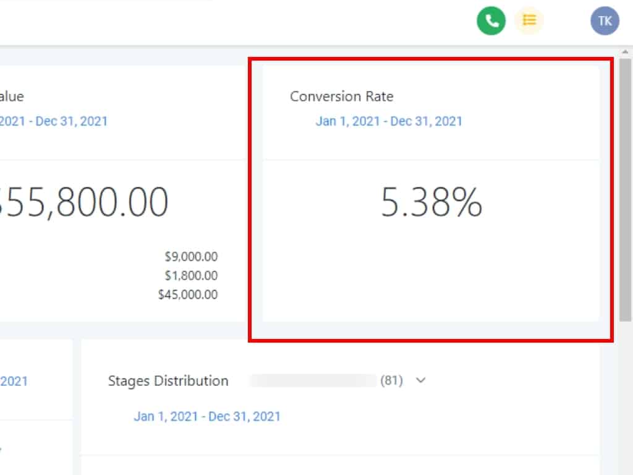Click the $45,000.00 amount
Viewport: 633px width, 475px height.
click(x=188, y=295)
